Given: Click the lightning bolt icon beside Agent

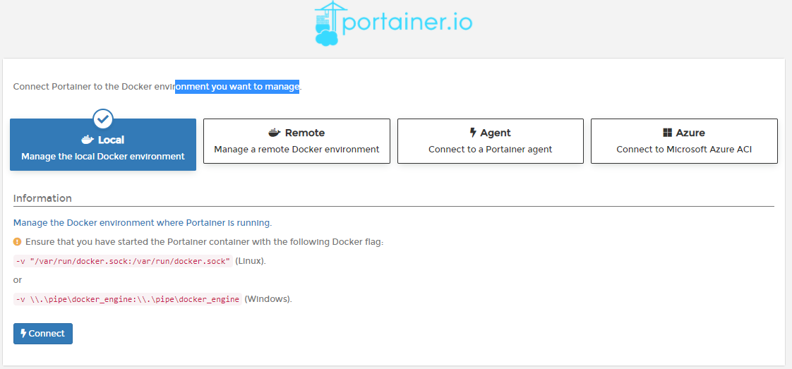Looking at the screenshot, I should tap(473, 133).
